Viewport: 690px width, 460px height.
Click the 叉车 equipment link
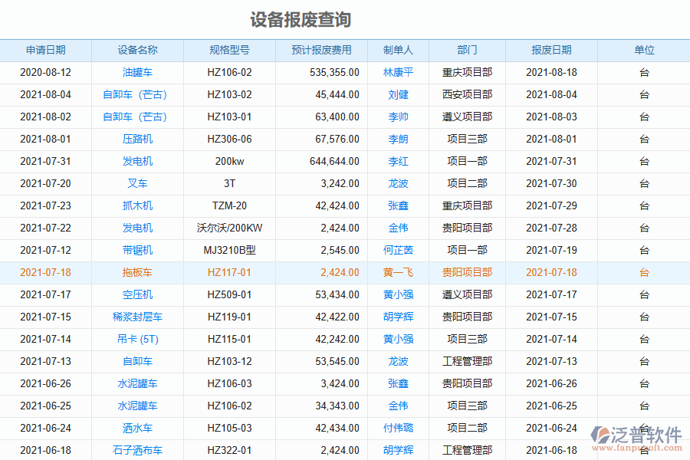136,183
